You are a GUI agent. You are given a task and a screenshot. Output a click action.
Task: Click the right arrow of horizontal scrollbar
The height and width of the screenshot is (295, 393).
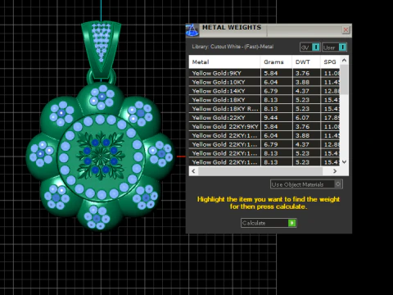pos(335,171)
